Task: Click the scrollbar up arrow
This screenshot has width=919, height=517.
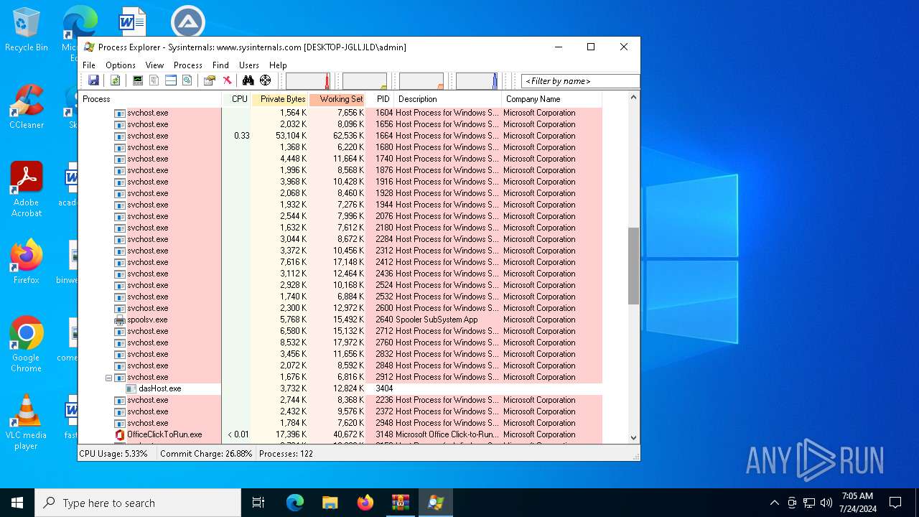Action: pyautogui.click(x=633, y=97)
